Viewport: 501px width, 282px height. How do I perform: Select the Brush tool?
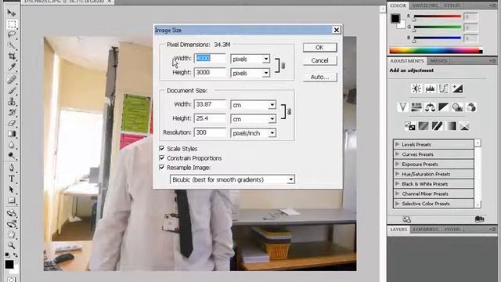point(12,91)
